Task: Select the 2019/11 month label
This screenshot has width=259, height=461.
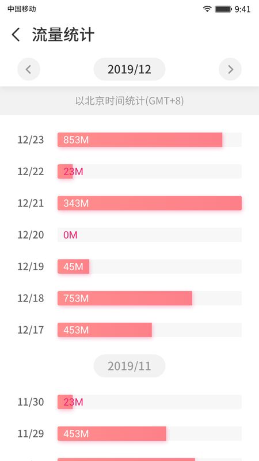Action: [129, 366]
